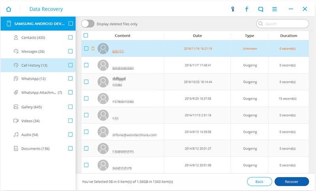Image resolution: width=316 pixels, height=191 pixels.
Task: Select checkbox for 2015/9/25 18:37:05 call
Action: 86,98
